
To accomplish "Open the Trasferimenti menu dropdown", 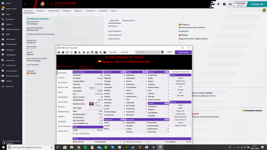I will point(54,11).
